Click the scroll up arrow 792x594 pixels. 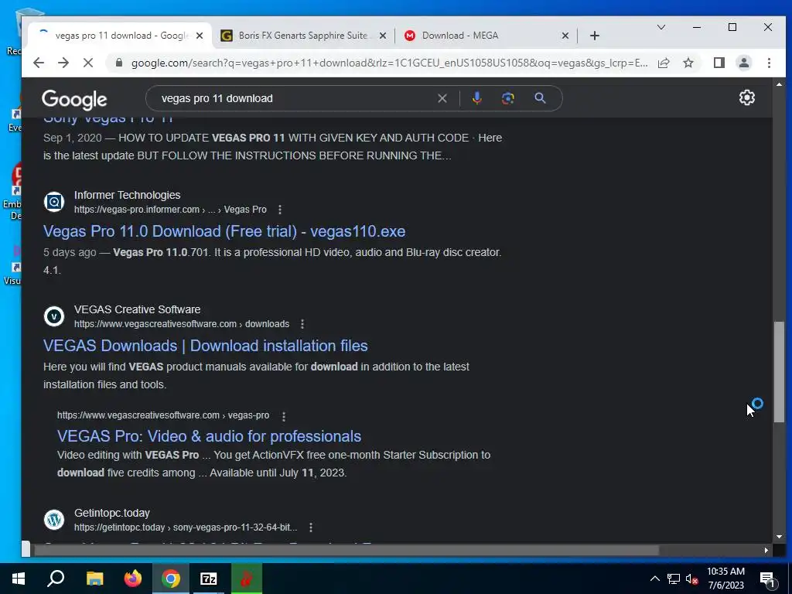pyautogui.click(x=779, y=84)
